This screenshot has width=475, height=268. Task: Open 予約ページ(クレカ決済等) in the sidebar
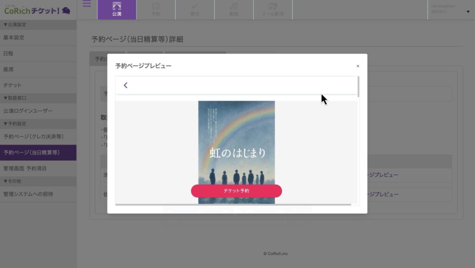click(x=33, y=137)
